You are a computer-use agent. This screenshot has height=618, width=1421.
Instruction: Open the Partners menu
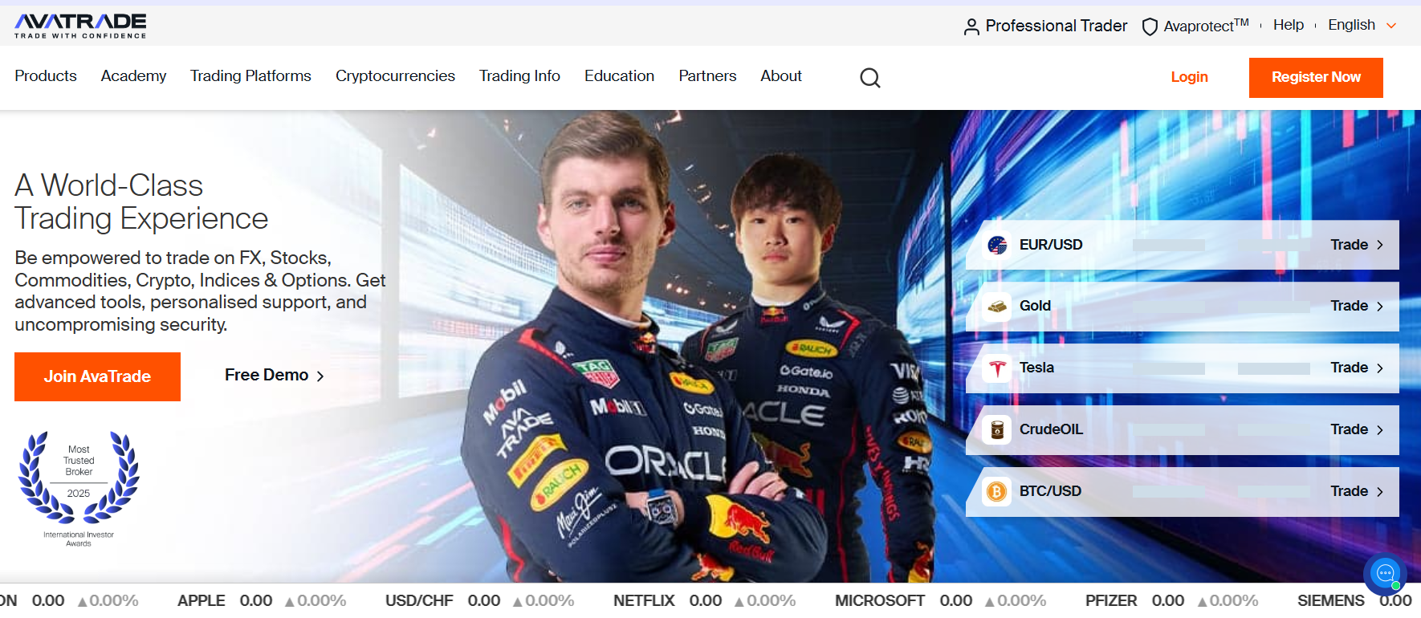(x=707, y=75)
